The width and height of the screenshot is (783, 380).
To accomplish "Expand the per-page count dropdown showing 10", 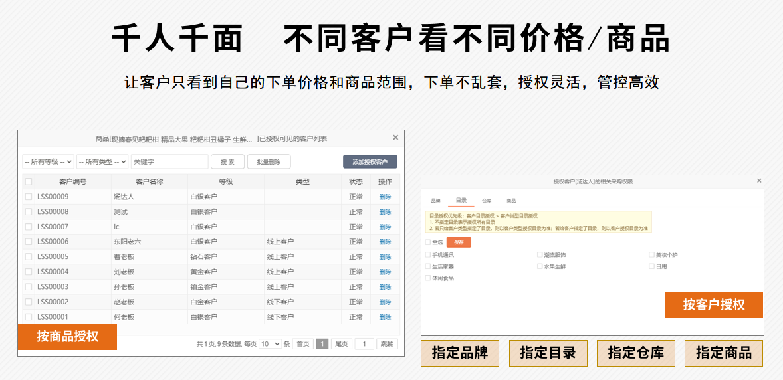I will (x=270, y=344).
